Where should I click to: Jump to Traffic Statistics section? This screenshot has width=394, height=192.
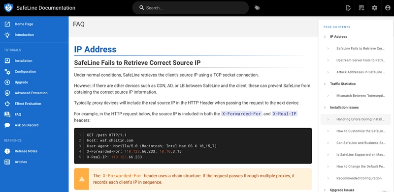tap(343, 83)
